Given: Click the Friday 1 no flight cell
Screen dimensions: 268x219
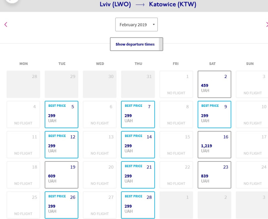Looking at the screenshot, I should pyautogui.click(x=176, y=84).
